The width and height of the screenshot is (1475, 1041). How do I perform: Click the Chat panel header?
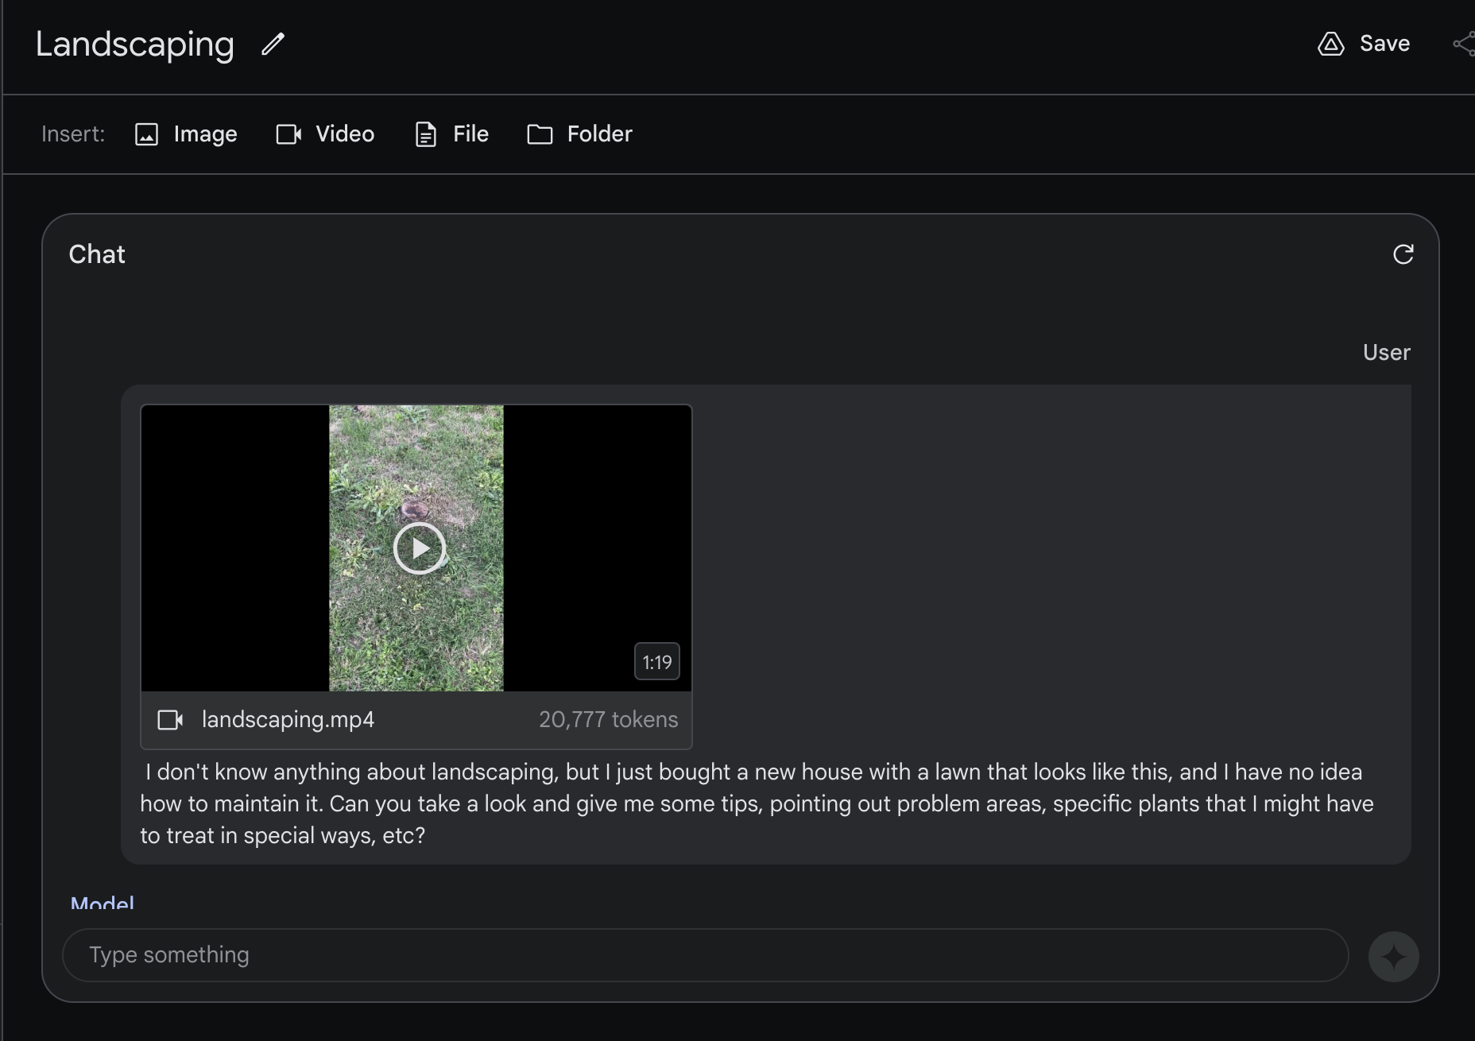[x=96, y=253]
